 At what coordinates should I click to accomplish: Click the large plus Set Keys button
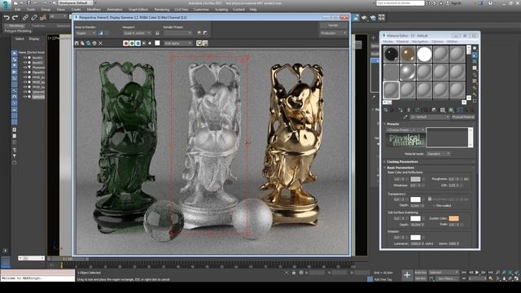[407, 275]
